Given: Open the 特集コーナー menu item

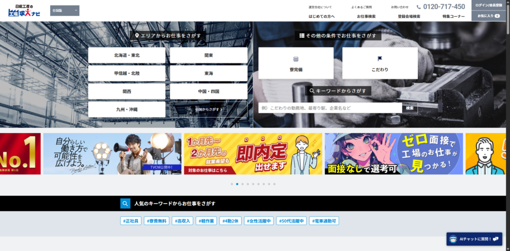Looking at the screenshot, I should pyautogui.click(x=453, y=16).
